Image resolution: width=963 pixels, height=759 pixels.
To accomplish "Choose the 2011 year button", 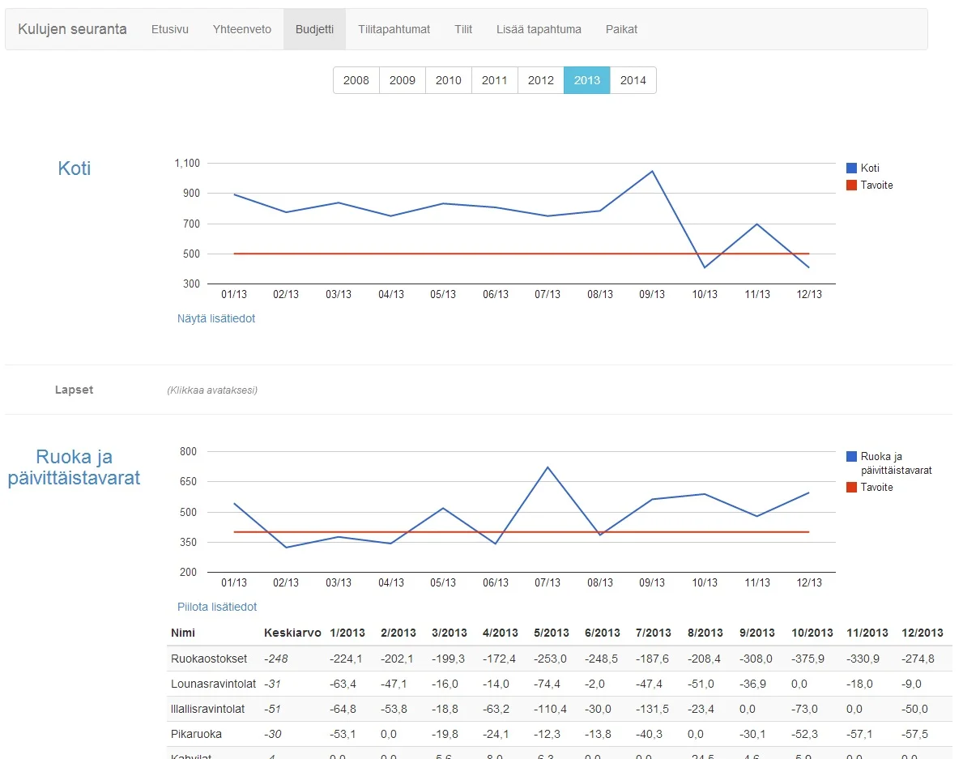I will [494, 80].
